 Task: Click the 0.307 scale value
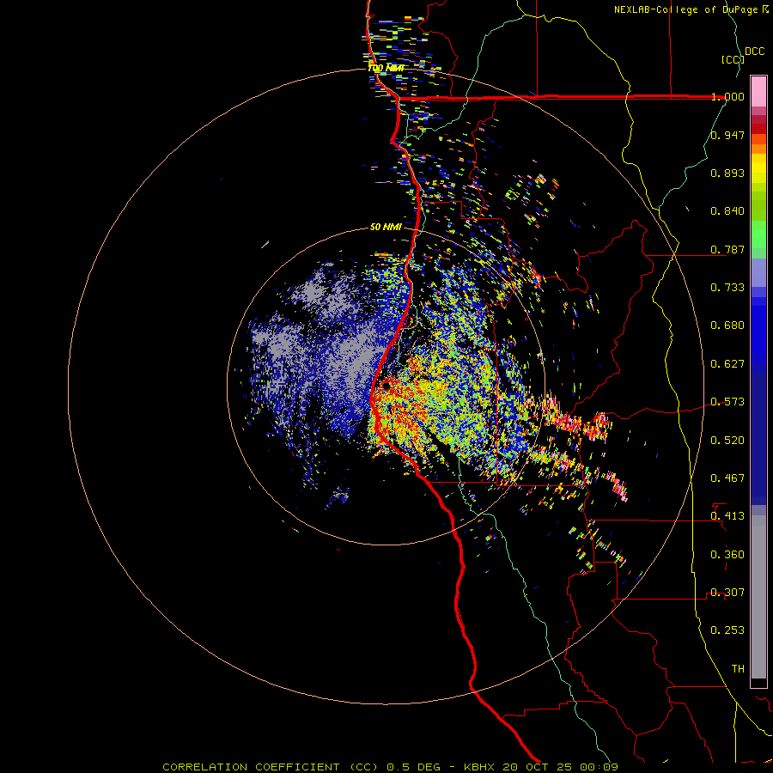point(727,593)
